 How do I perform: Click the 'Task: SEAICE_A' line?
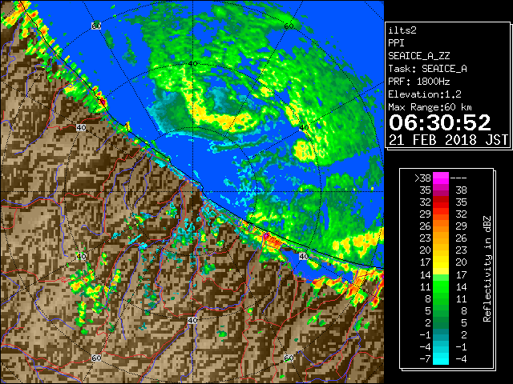tap(427, 69)
